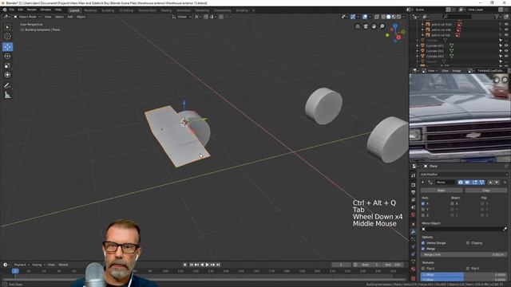511x287 pixels.
Task: Toggle Vertex Groups option
Action: click(423, 242)
